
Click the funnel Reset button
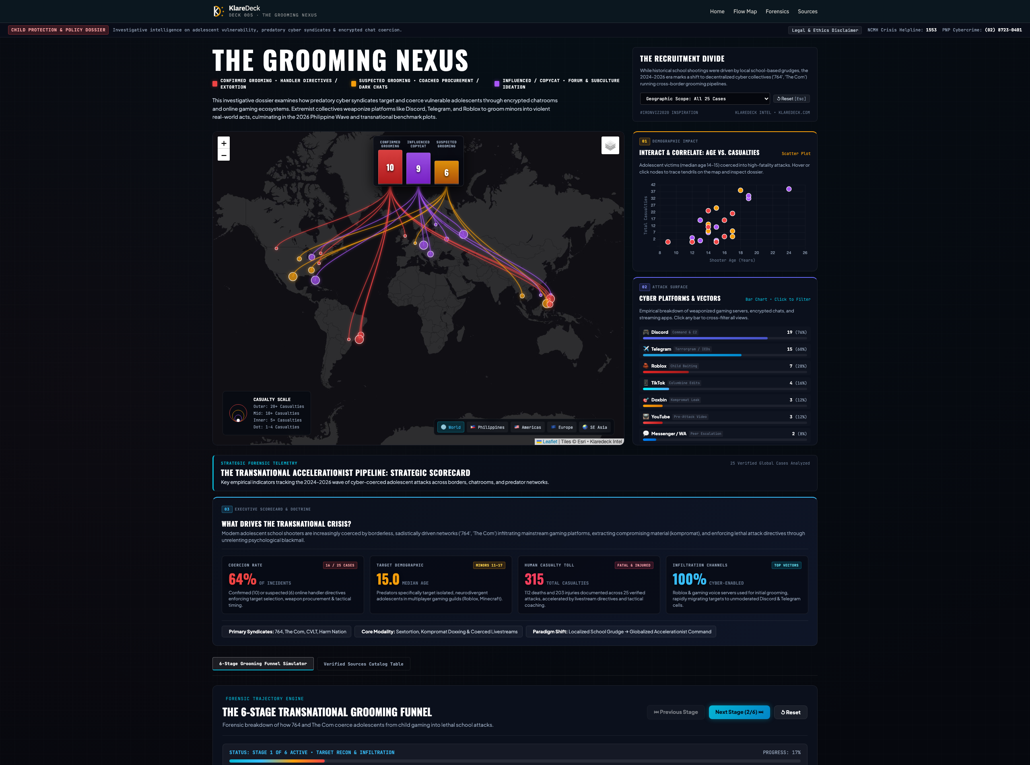coord(790,712)
